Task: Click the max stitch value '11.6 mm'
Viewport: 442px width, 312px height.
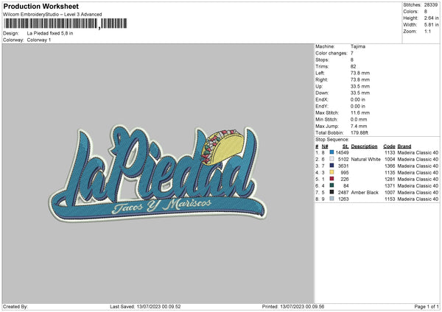Action: [360, 113]
